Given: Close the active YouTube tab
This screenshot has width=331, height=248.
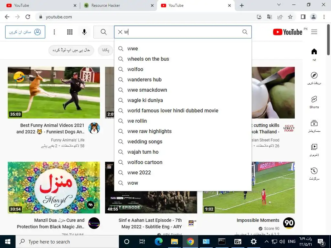Looking at the screenshot, I should [230, 5].
